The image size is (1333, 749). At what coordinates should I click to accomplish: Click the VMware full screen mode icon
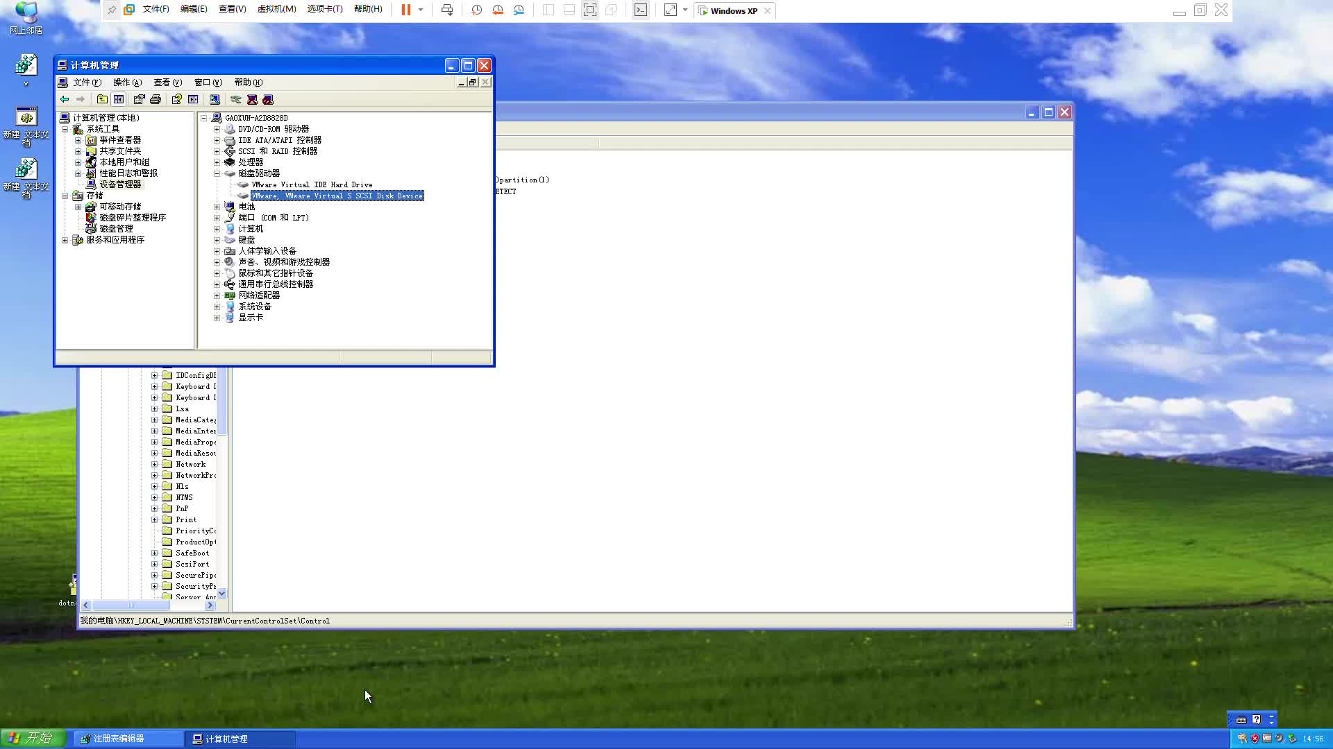(x=590, y=10)
